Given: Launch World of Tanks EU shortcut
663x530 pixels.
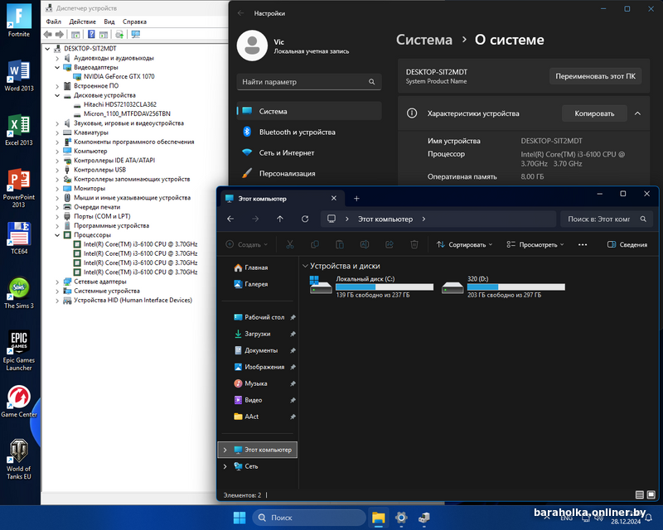Looking at the screenshot, I should pyautogui.click(x=18, y=459).
